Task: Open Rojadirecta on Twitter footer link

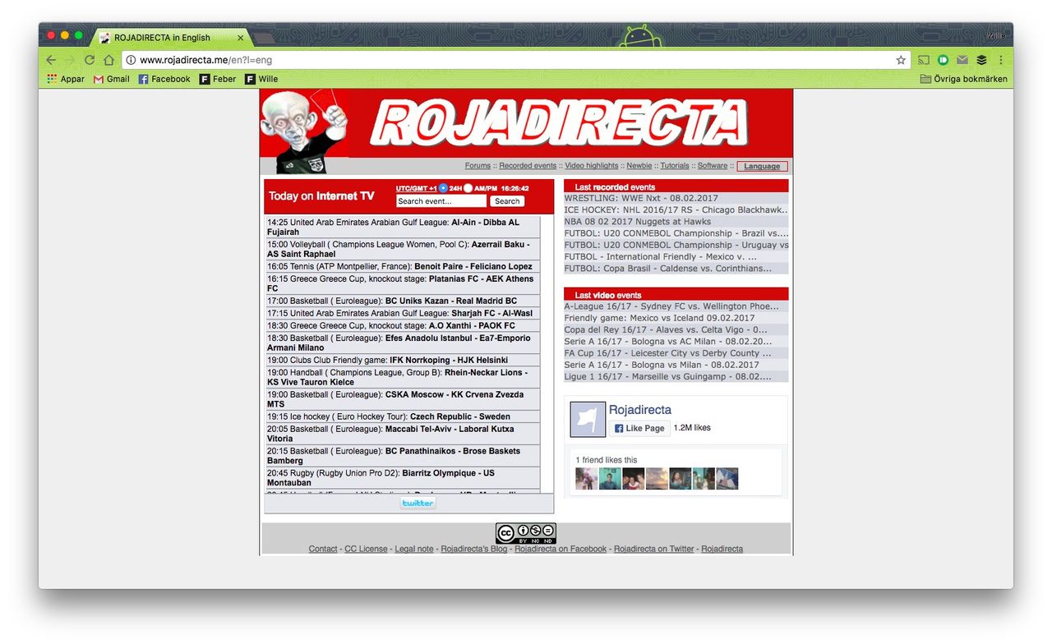Action: [x=654, y=549]
